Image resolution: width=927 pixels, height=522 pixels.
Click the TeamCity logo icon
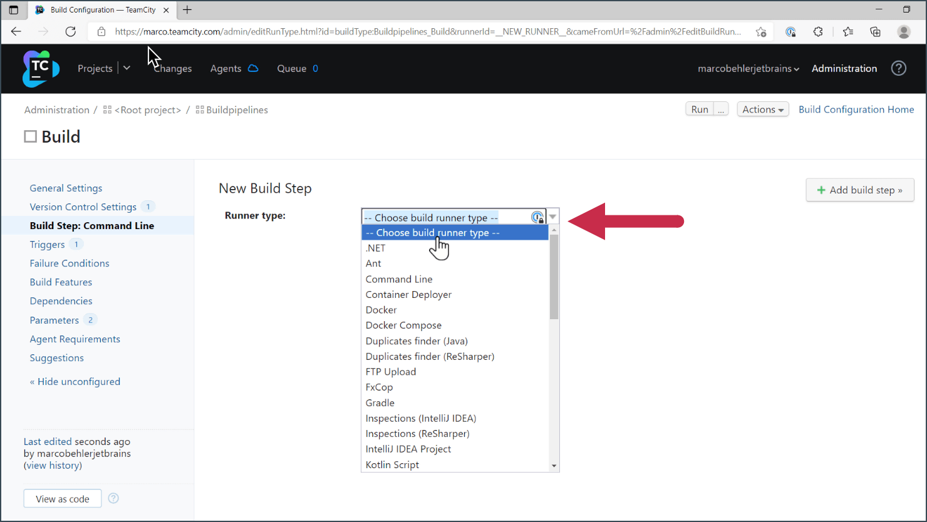(x=41, y=69)
